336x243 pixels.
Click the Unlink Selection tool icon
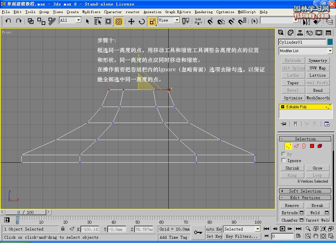(41, 21)
